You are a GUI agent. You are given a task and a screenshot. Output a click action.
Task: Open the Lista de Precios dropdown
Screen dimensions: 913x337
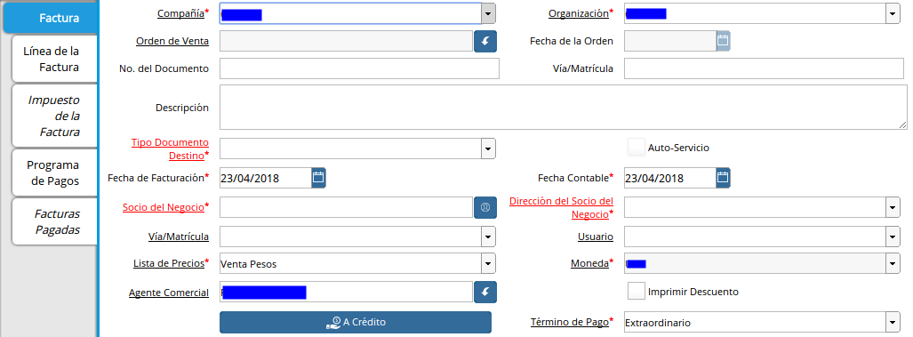pos(488,264)
